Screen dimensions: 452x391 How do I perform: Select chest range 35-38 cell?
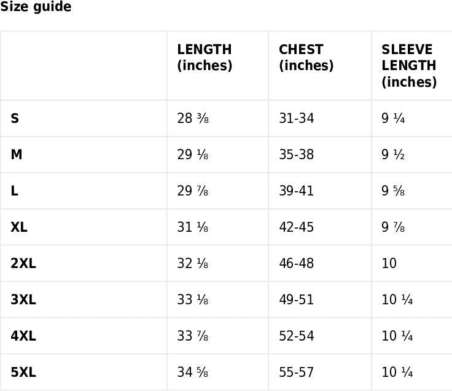click(x=296, y=155)
